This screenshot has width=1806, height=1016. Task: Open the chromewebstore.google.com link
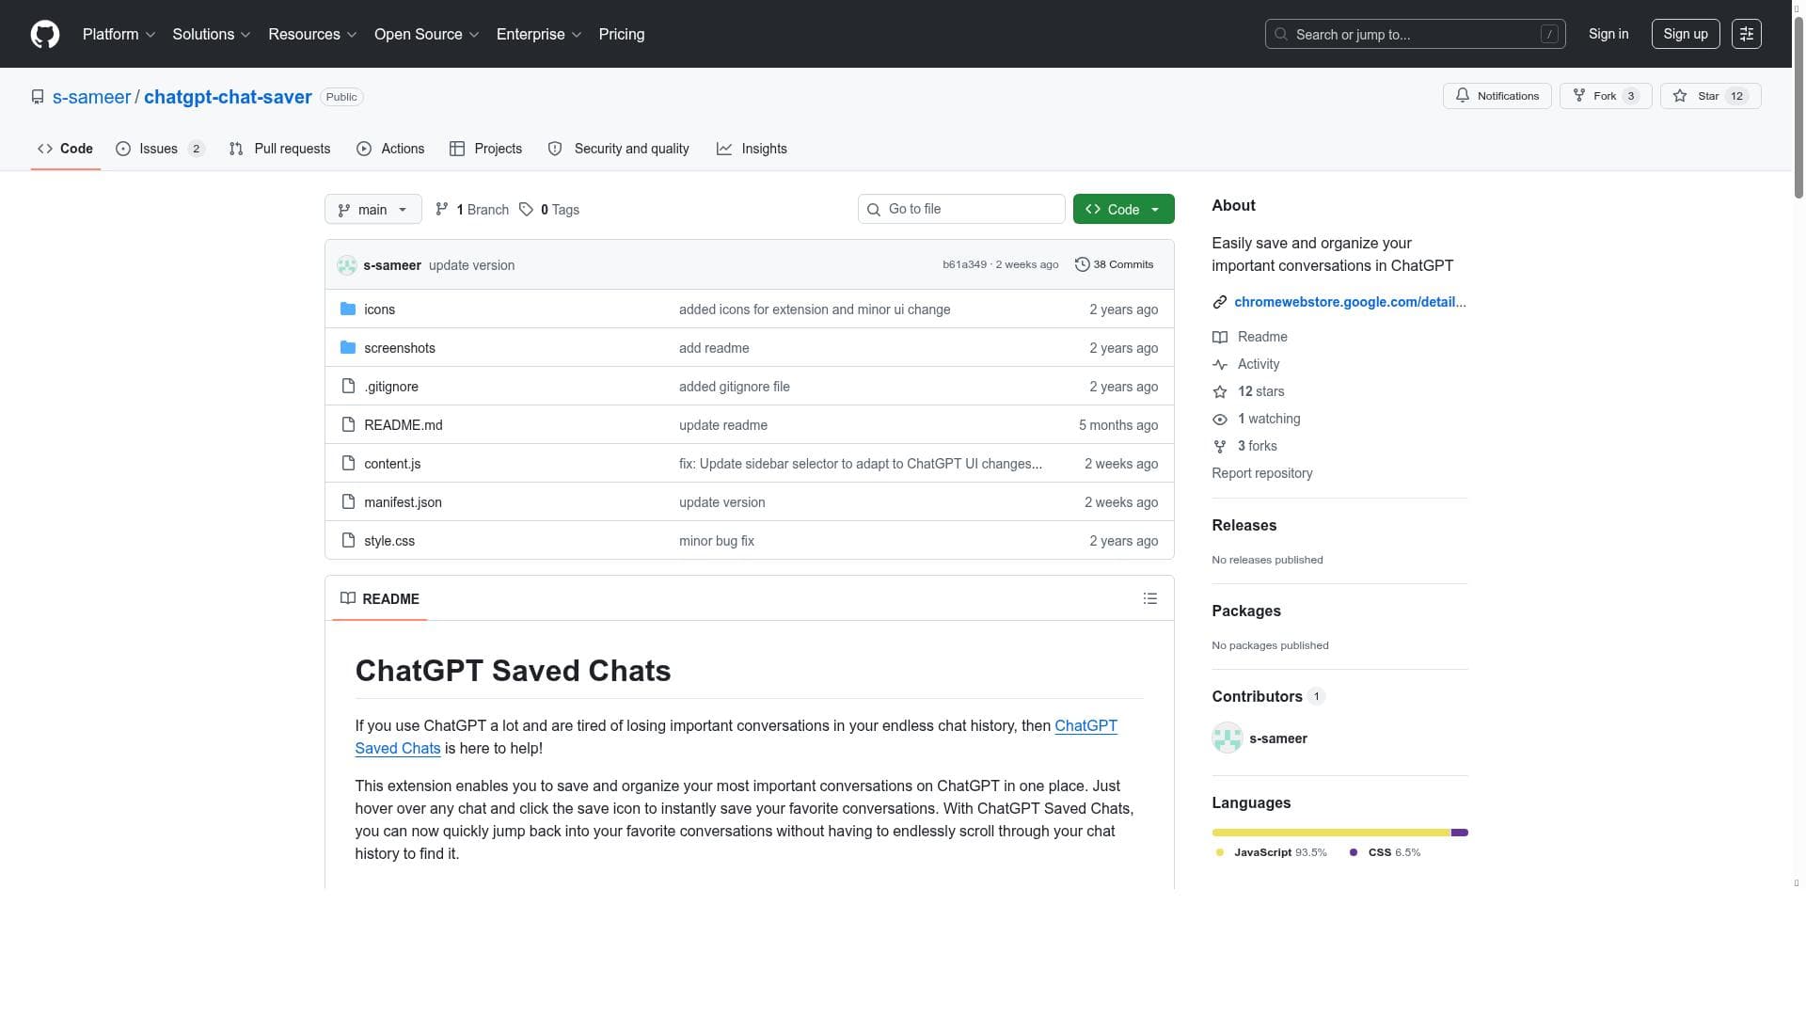(x=1350, y=302)
